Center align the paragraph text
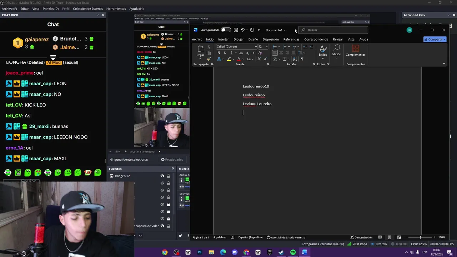Viewport: 457px width, 257px height. click(x=281, y=53)
